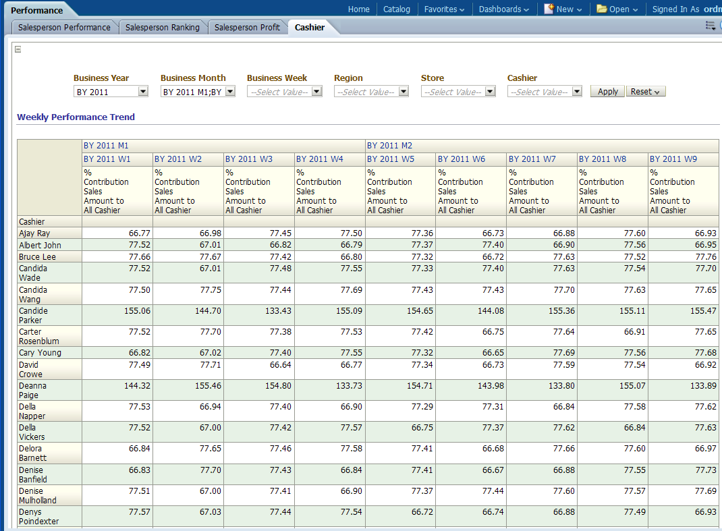Open the Business Week dropdown
Viewport: 722px width, 531px height.
[x=316, y=92]
